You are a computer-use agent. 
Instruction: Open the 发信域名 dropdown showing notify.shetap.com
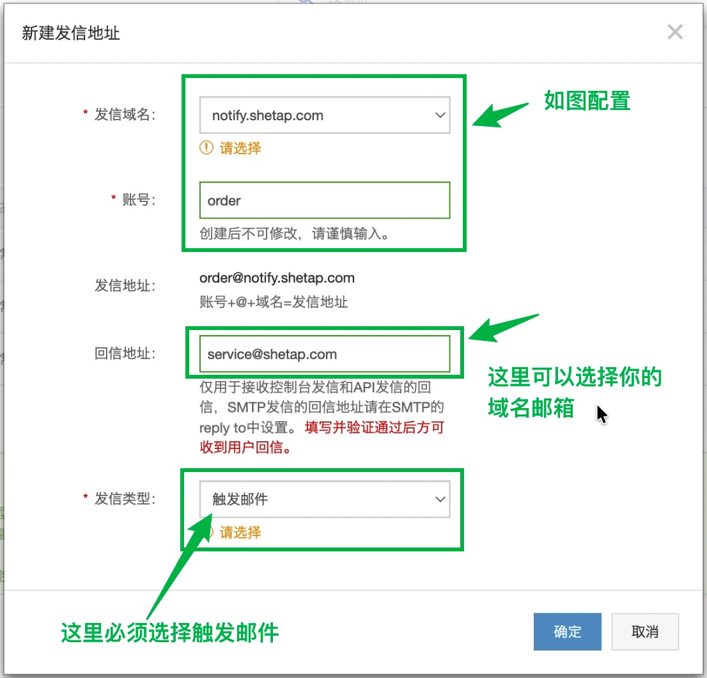click(x=325, y=115)
